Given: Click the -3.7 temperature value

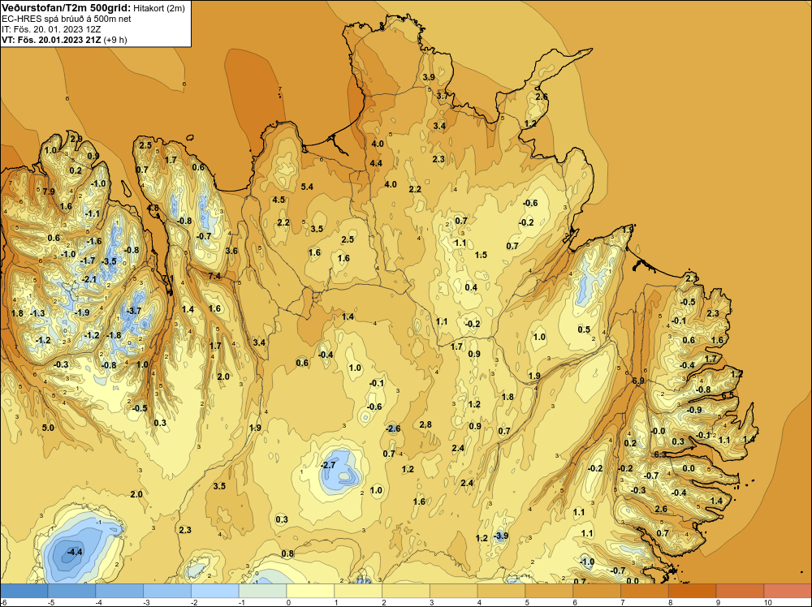Looking at the screenshot, I should click(x=134, y=311).
